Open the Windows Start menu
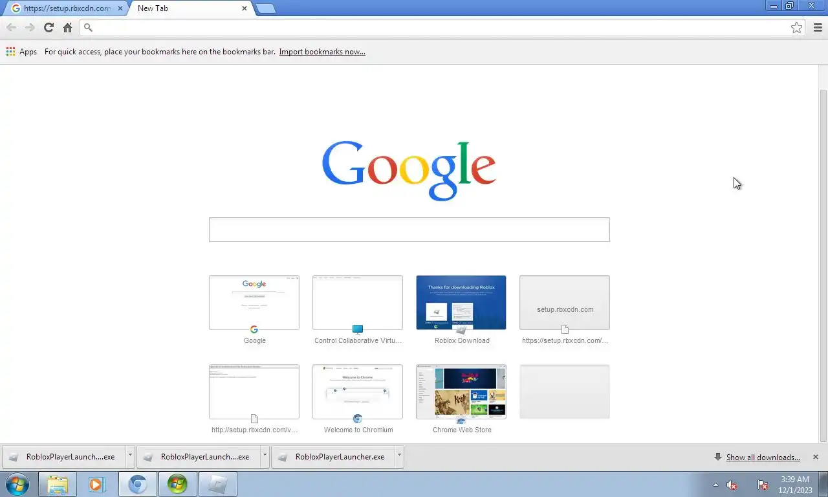This screenshot has height=497, width=828. (x=17, y=484)
